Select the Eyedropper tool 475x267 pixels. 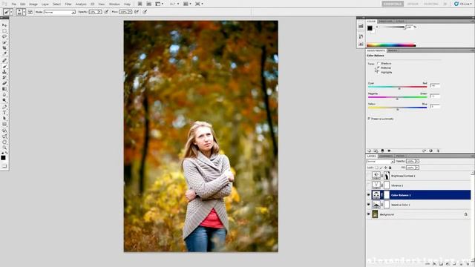click(x=4, y=54)
